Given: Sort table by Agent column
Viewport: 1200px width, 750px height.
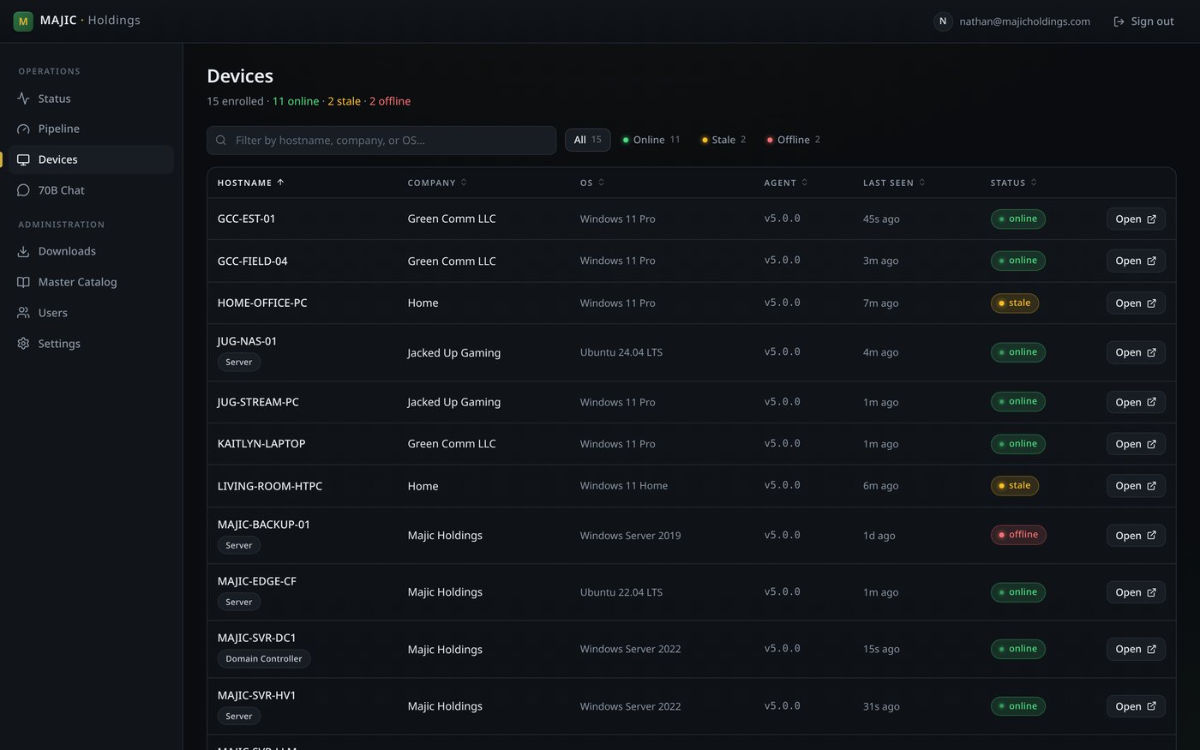Looking at the screenshot, I should (x=786, y=183).
